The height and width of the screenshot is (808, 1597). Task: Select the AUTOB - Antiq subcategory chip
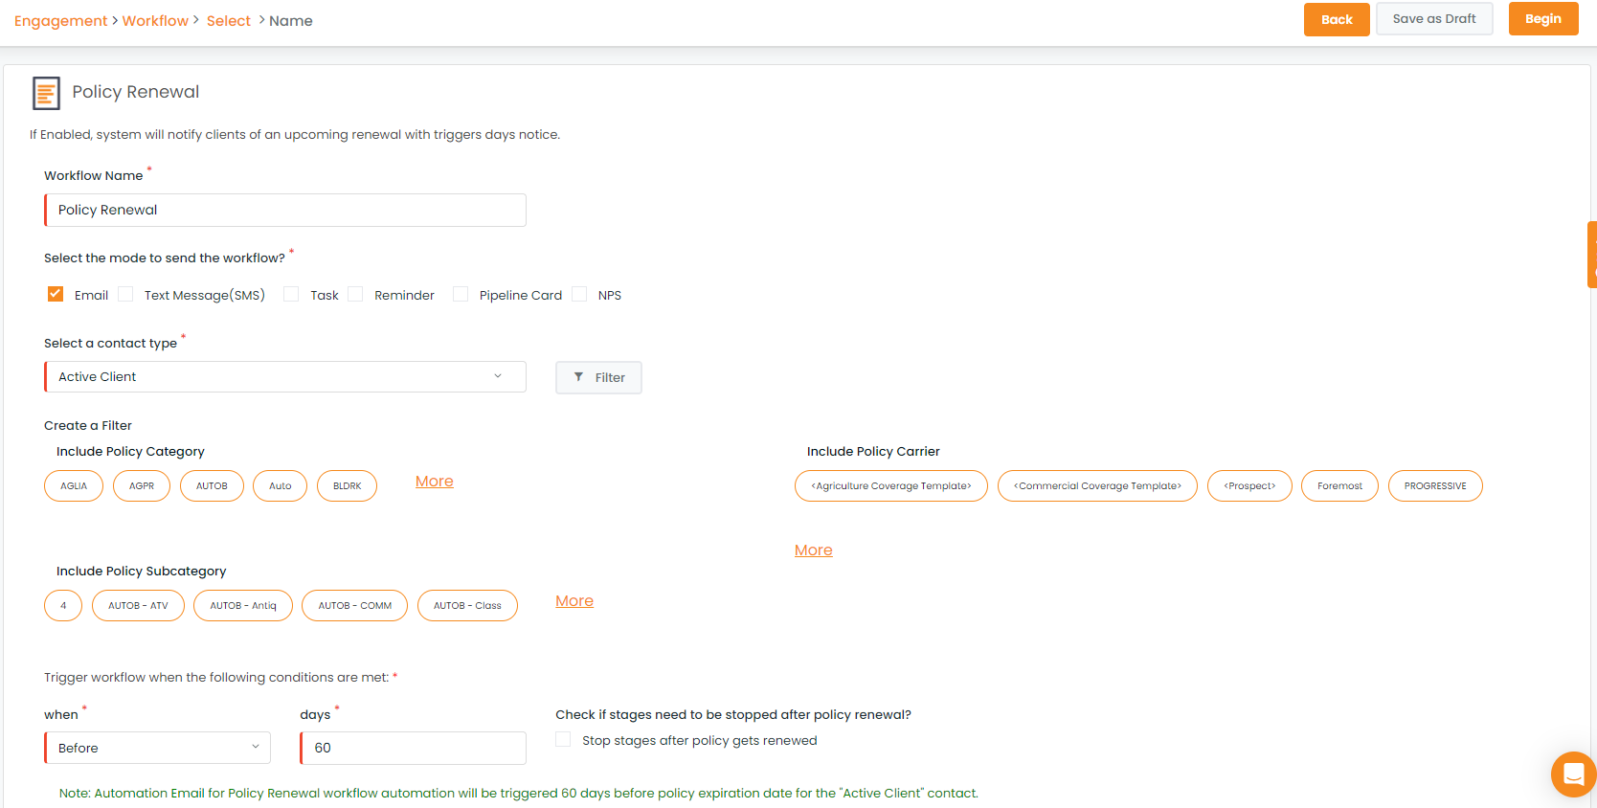click(243, 606)
